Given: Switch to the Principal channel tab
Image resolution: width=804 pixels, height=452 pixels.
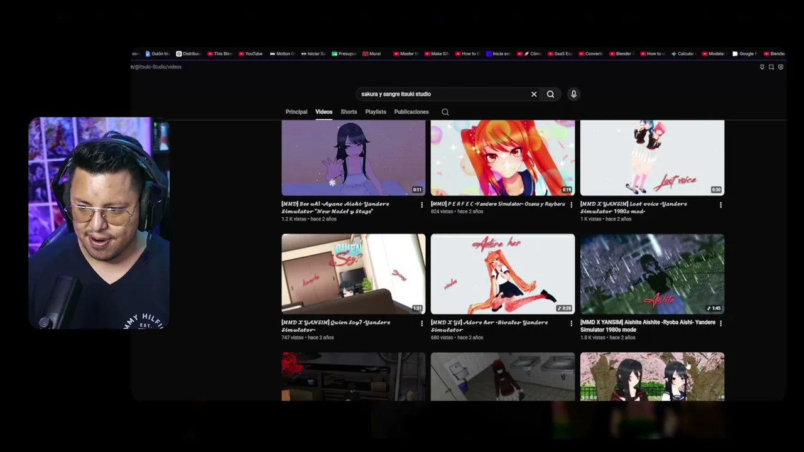Looking at the screenshot, I should [x=296, y=112].
